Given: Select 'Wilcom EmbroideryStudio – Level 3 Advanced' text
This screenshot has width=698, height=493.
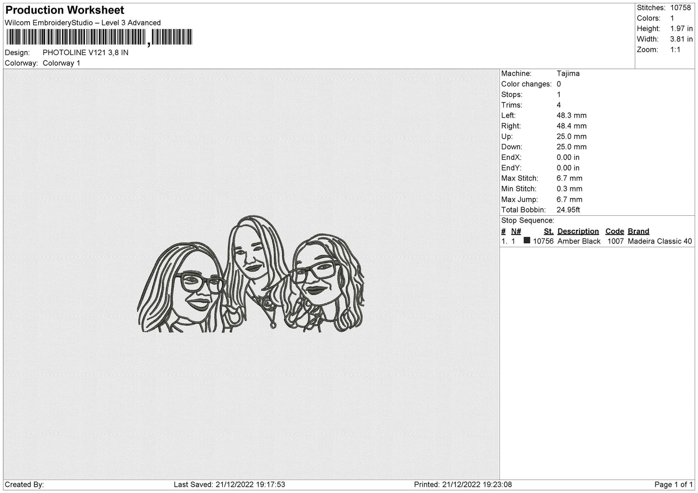Looking at the screenshot, I should [83, 23].
